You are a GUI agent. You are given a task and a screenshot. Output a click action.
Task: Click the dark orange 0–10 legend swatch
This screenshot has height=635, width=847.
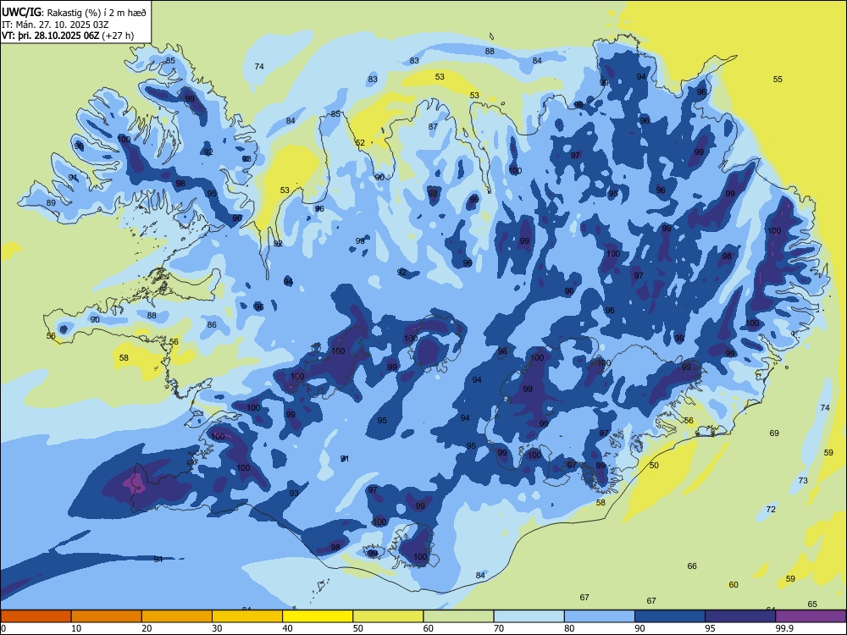36,616
